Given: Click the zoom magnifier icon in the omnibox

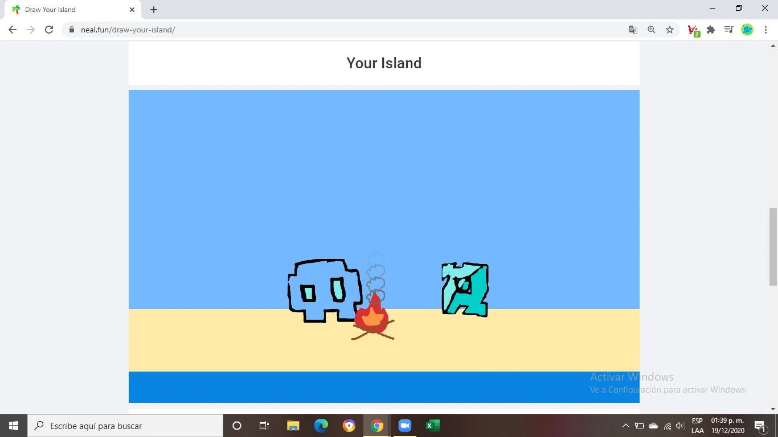Looking at the screenshot, I should [651, 29].
